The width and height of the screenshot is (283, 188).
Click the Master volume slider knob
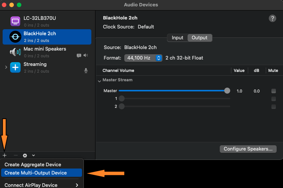(227, 91)
